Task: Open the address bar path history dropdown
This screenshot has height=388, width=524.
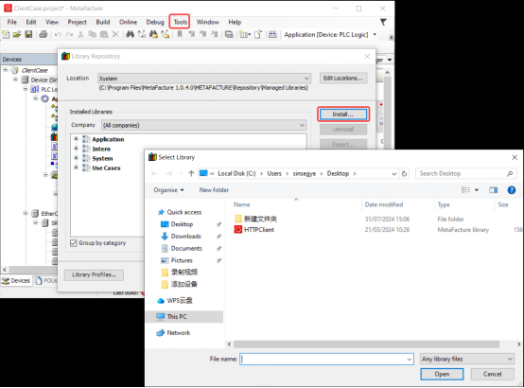Action: coord(394,173)
